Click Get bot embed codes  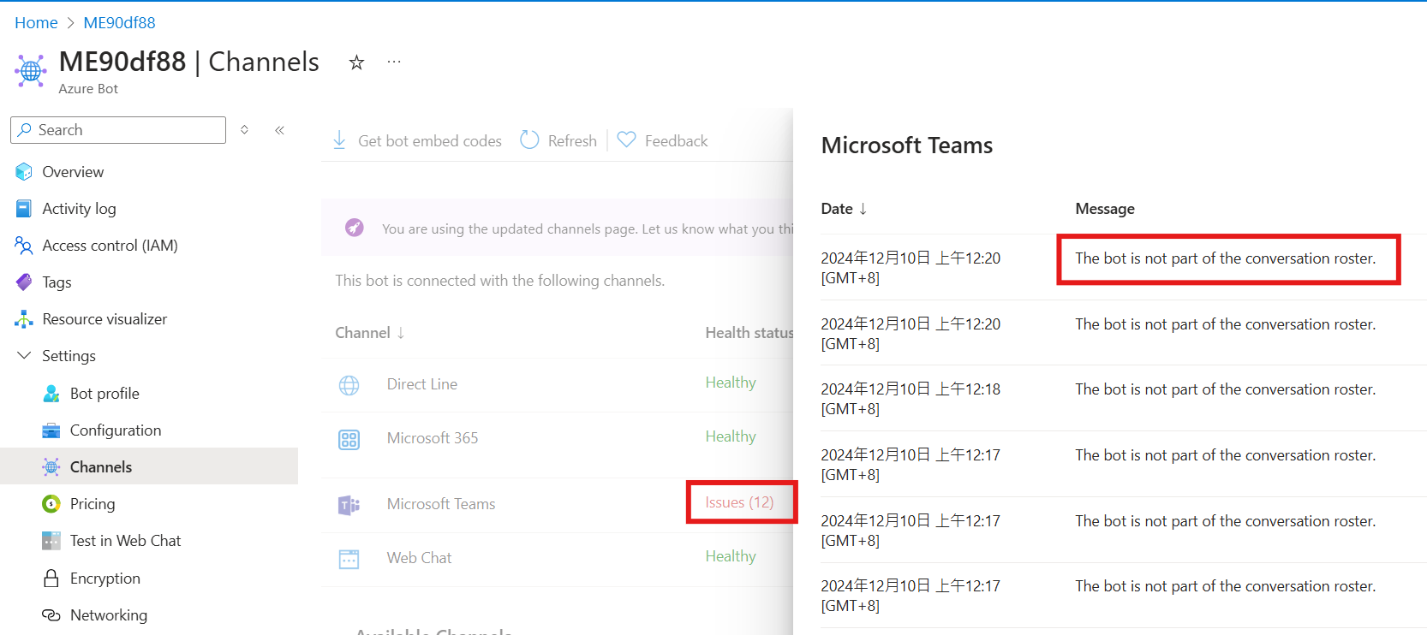click(x=430, y=141)
